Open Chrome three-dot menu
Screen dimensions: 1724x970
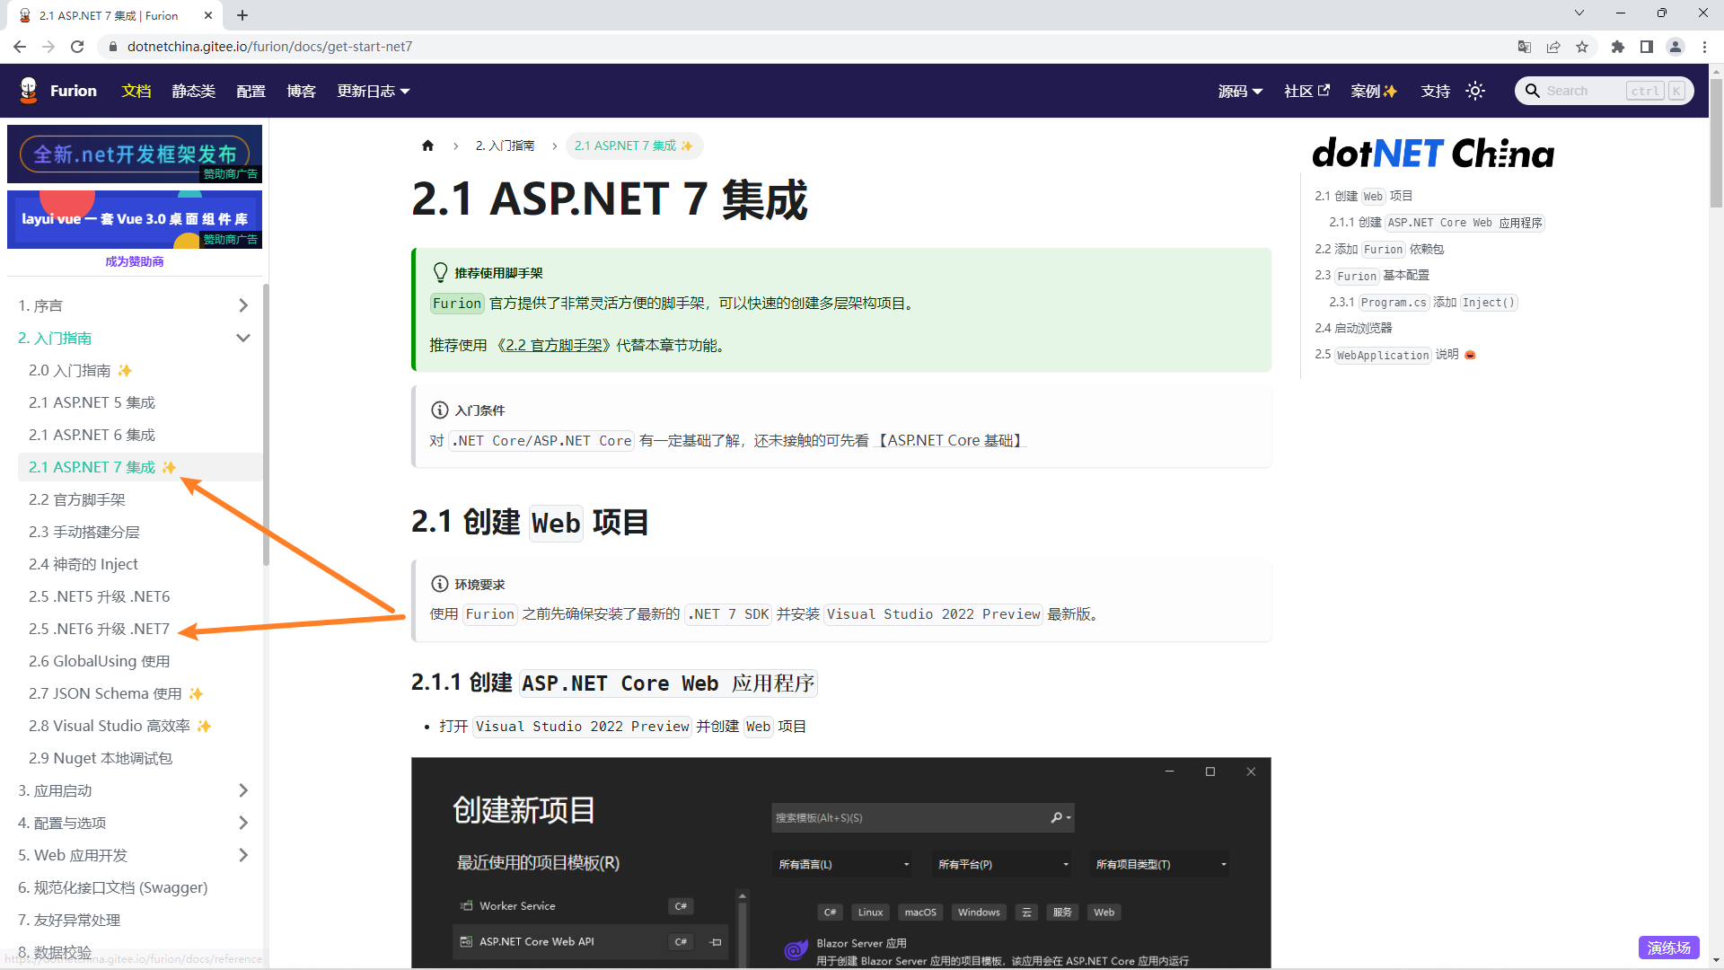point(1704,47)
